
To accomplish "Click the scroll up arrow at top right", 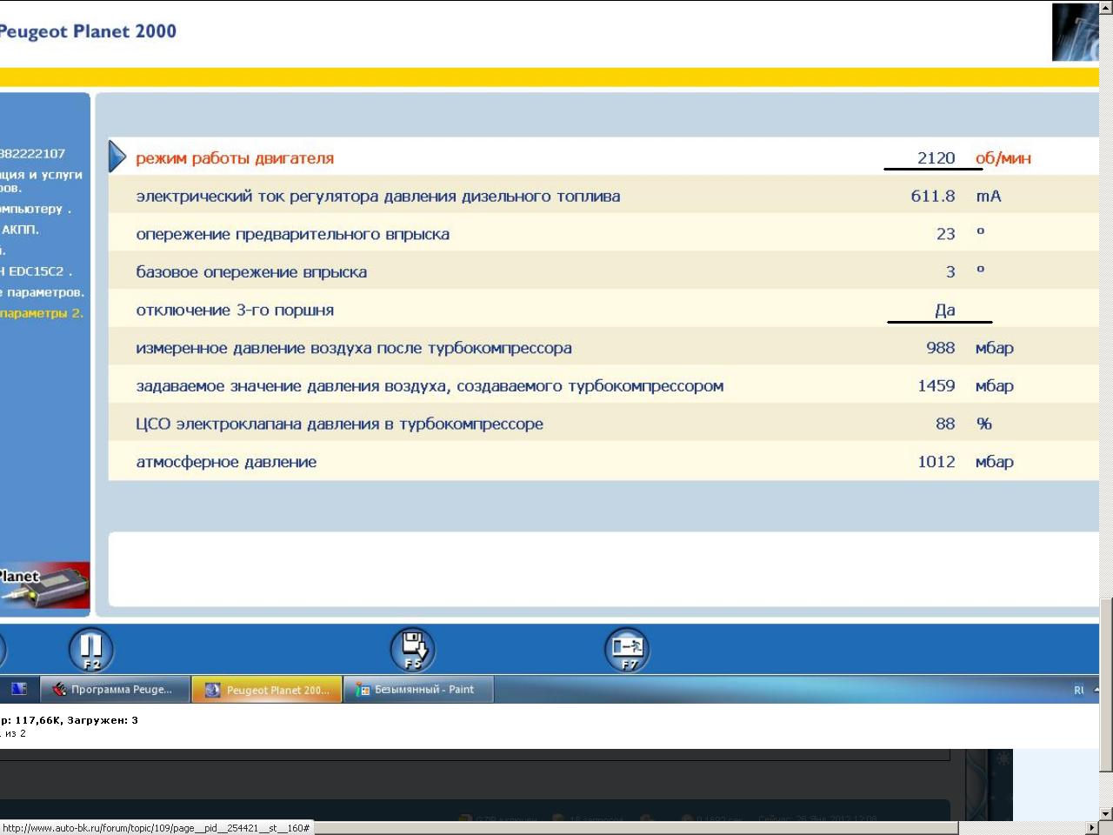I will tap(1106, 7).
